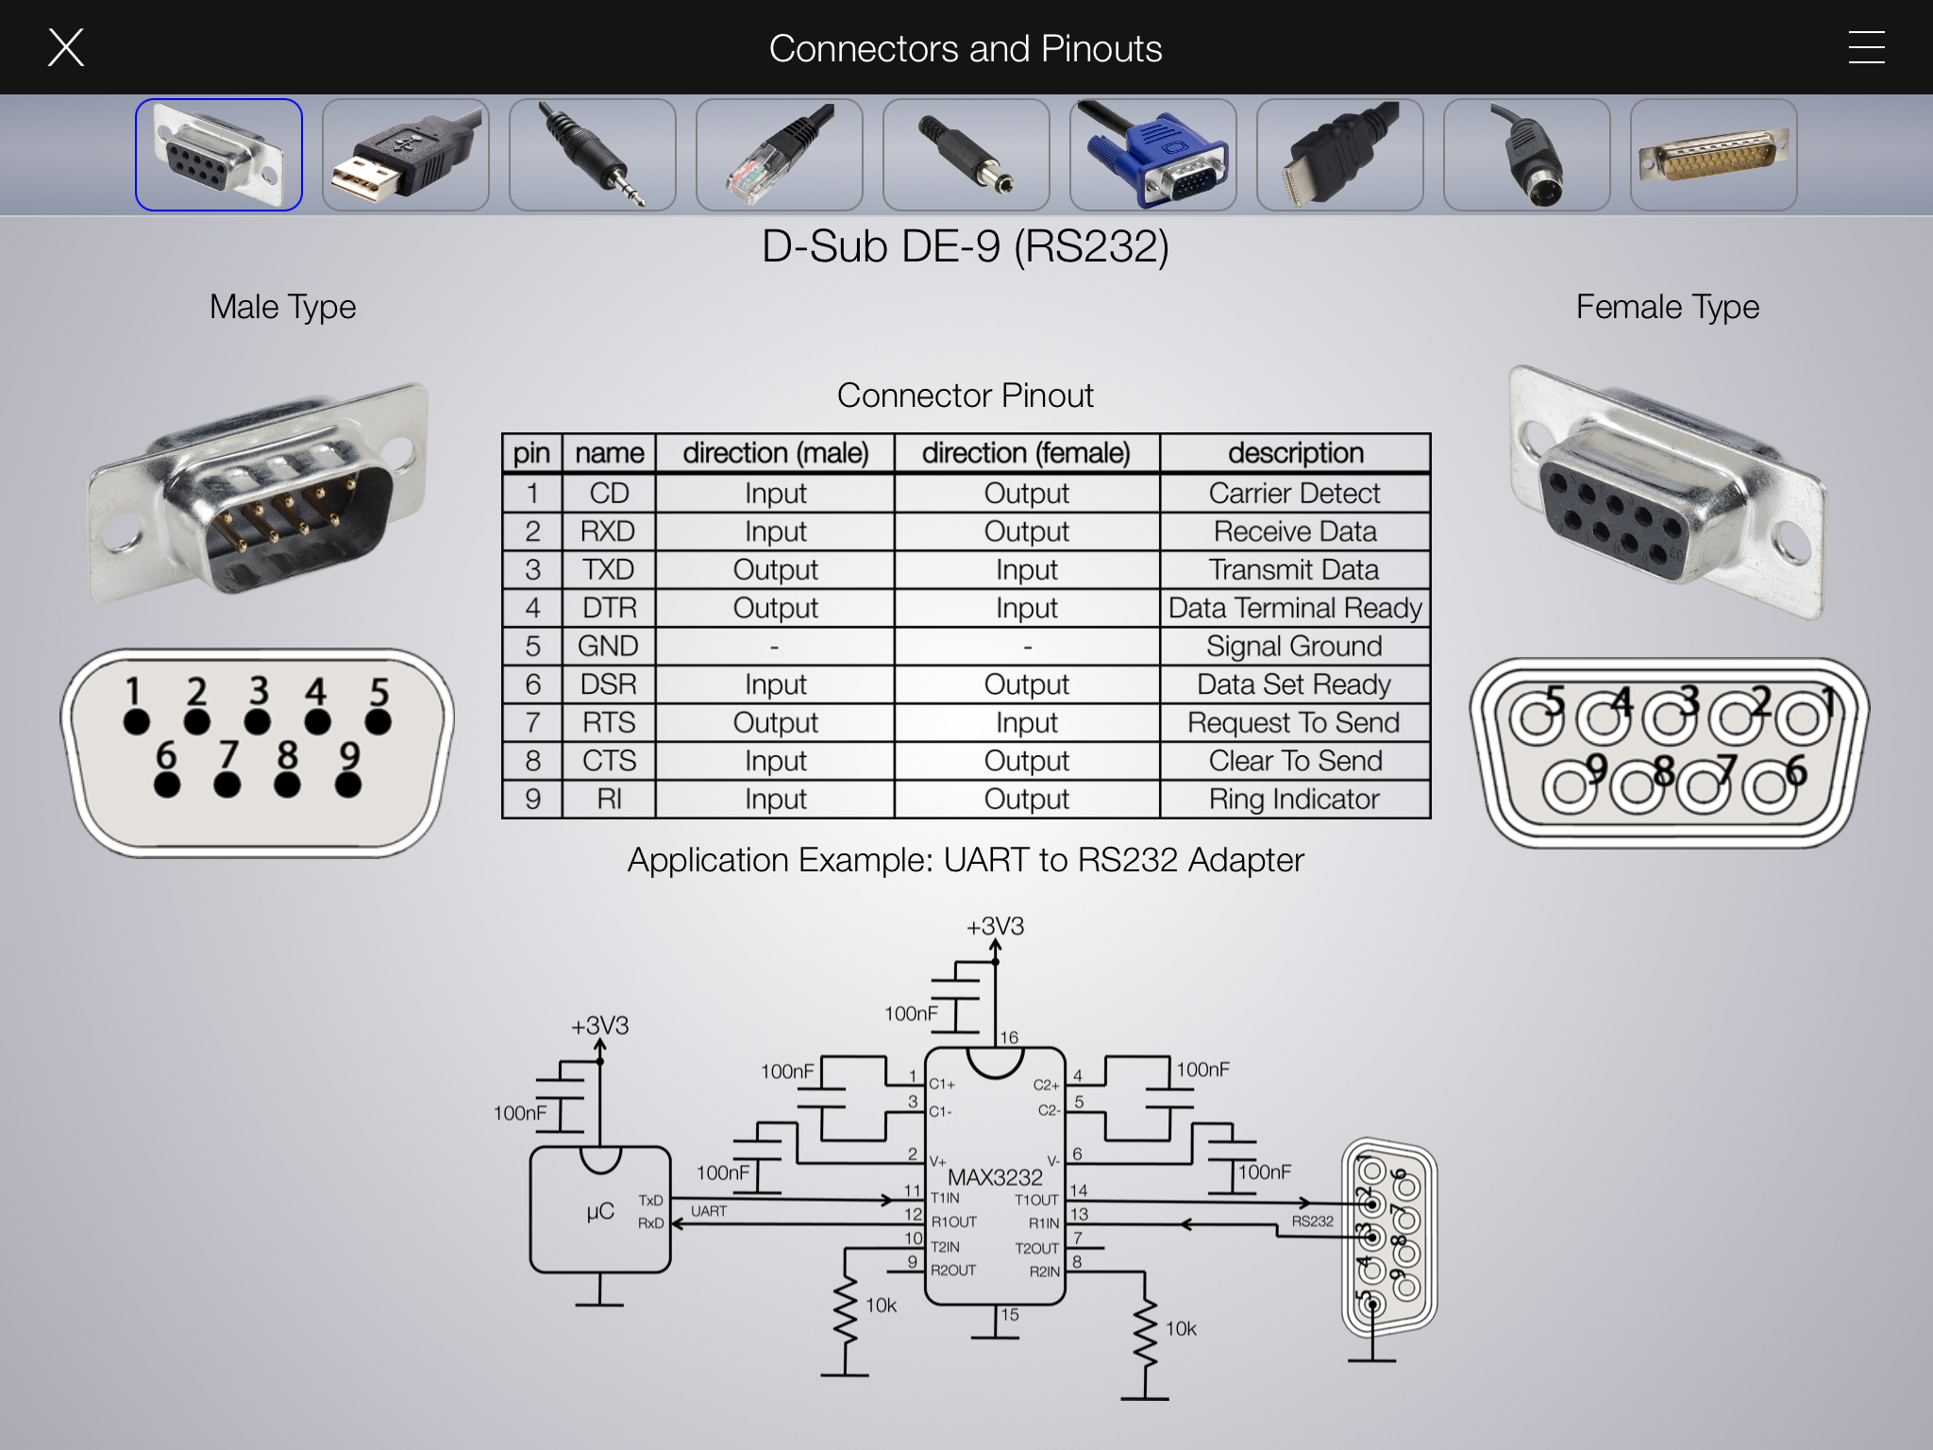Viewport: 1933px width, 1450px height.
Task: Click the Connector Pinout table header row
Action: coord(966,453)
